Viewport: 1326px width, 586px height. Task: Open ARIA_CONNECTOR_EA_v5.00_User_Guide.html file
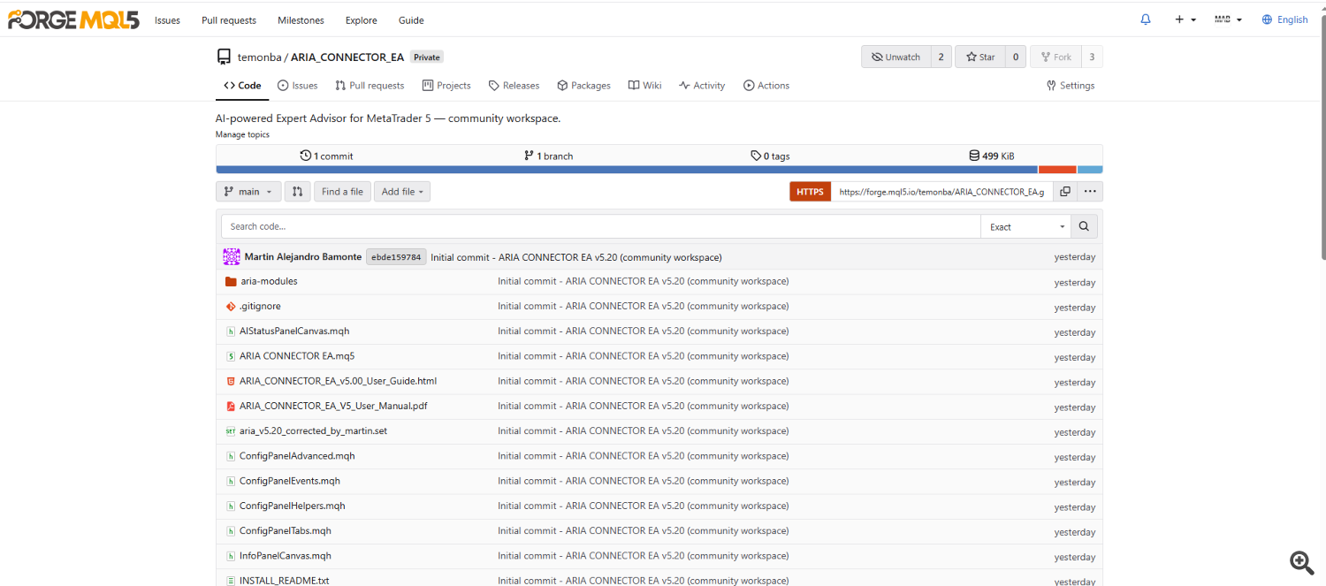point(338,381)
